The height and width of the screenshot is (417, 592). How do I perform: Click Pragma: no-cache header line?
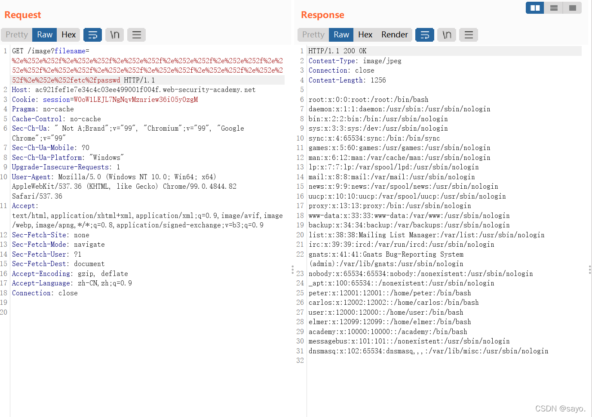[43, 109]
